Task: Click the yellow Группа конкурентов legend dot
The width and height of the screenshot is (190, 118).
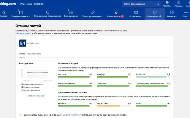Action: [22, 90]
